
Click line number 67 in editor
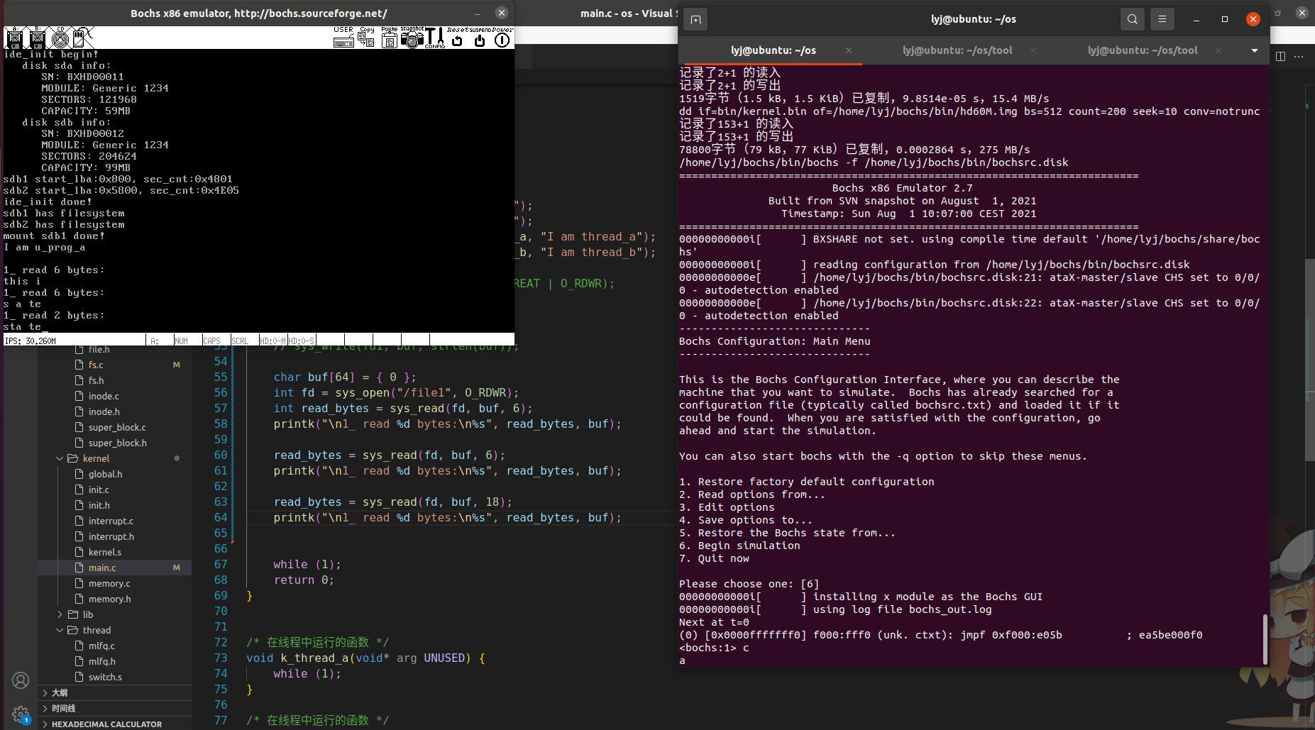[x=221, y=564]
